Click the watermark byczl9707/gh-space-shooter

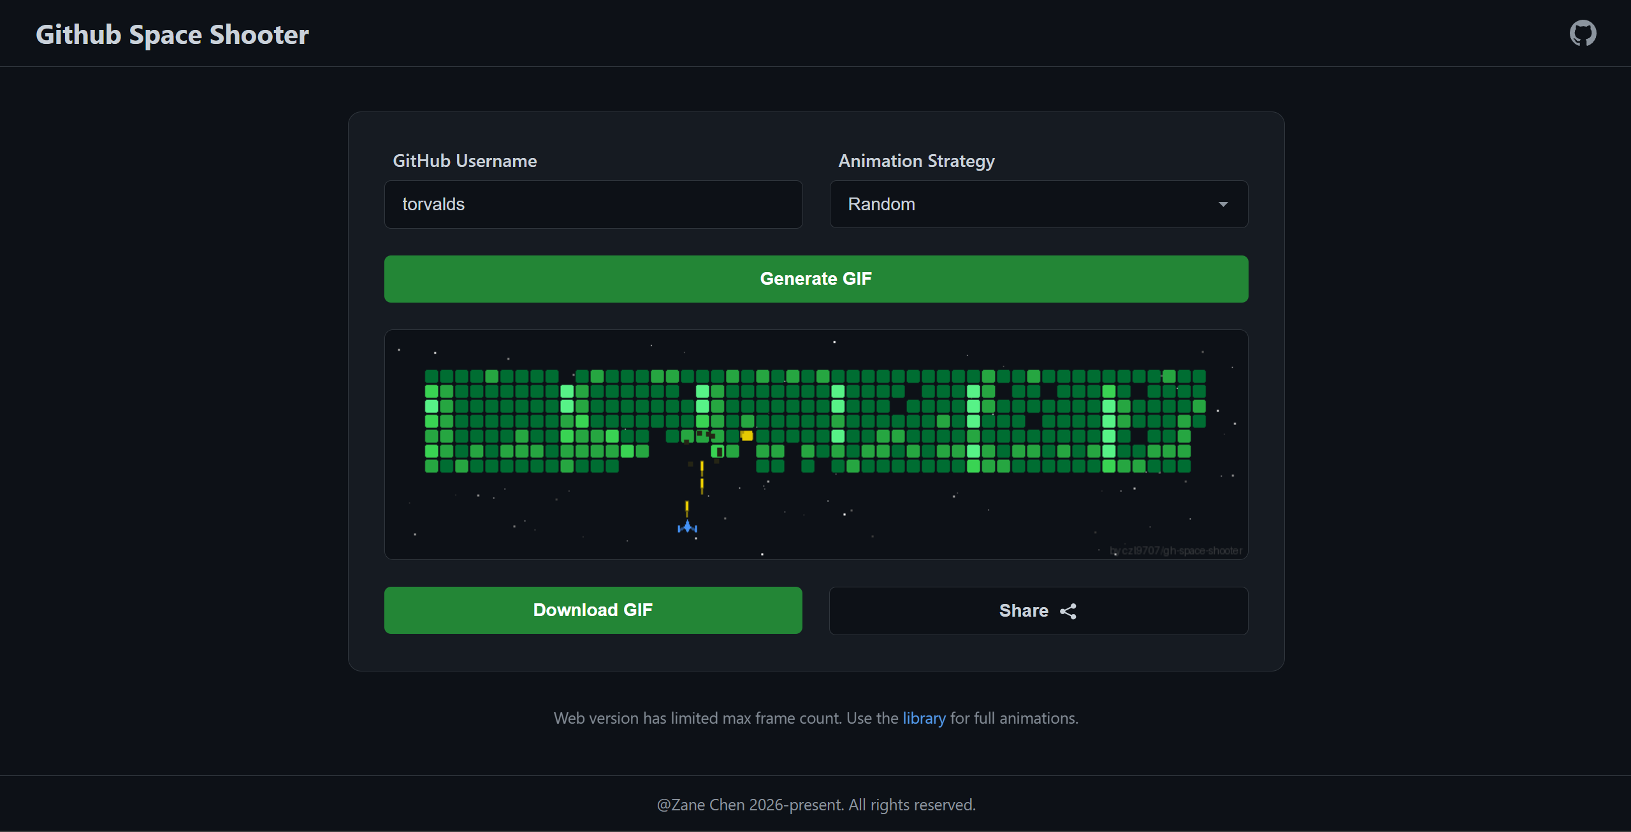pyautogui.click(x=1176, y=550)
